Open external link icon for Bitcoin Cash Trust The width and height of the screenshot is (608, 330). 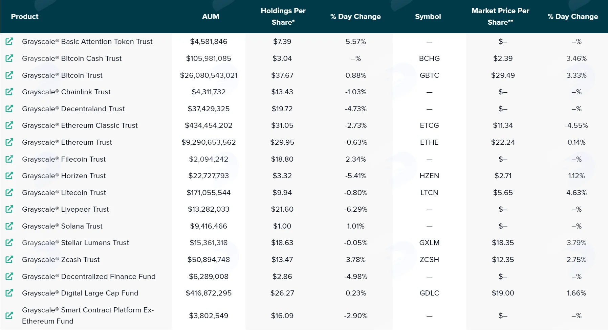click(x=9, y=58)
